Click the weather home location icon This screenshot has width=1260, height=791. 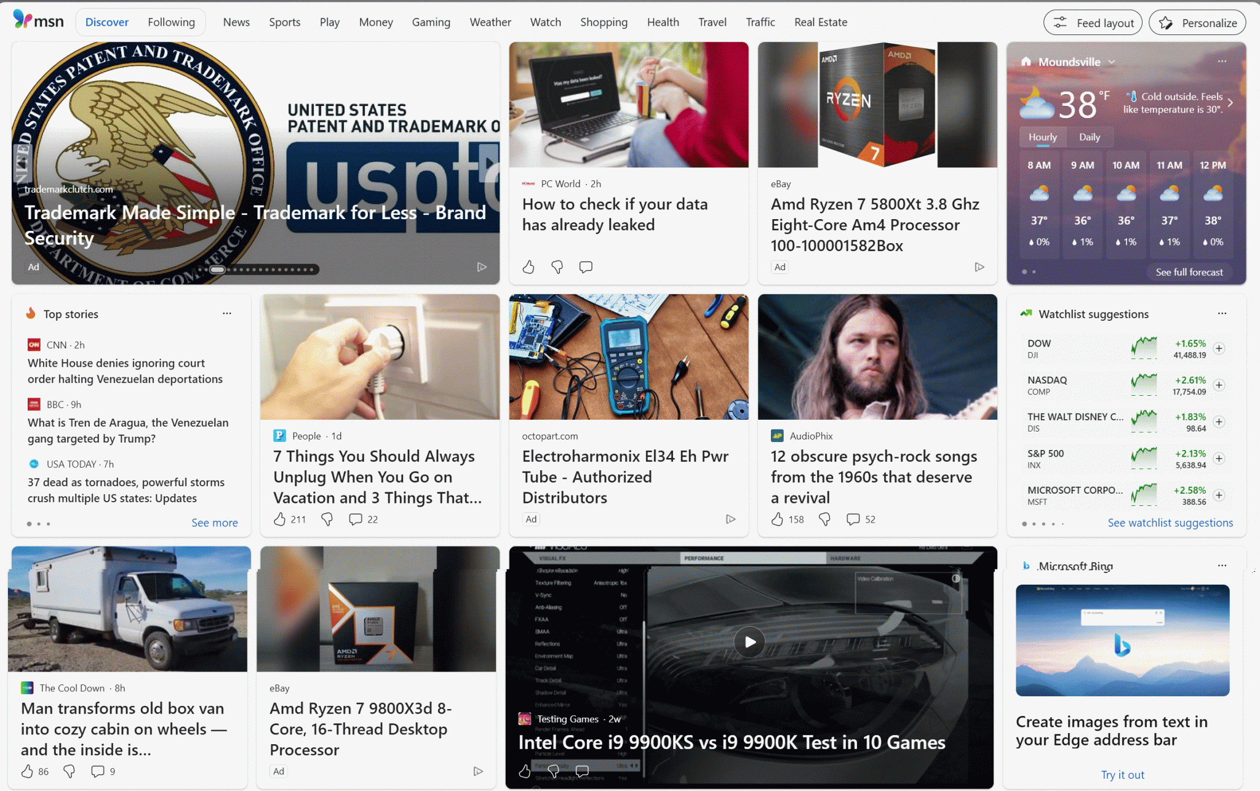pyautogui.click(x=1026, y=62)
